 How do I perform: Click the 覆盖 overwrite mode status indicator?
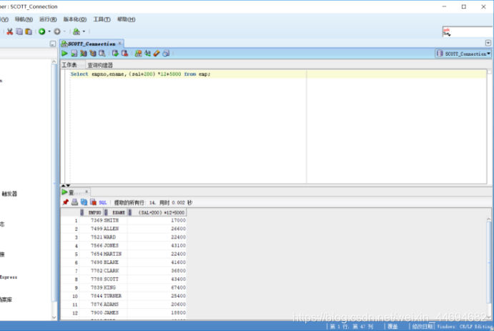pos(392,327)
